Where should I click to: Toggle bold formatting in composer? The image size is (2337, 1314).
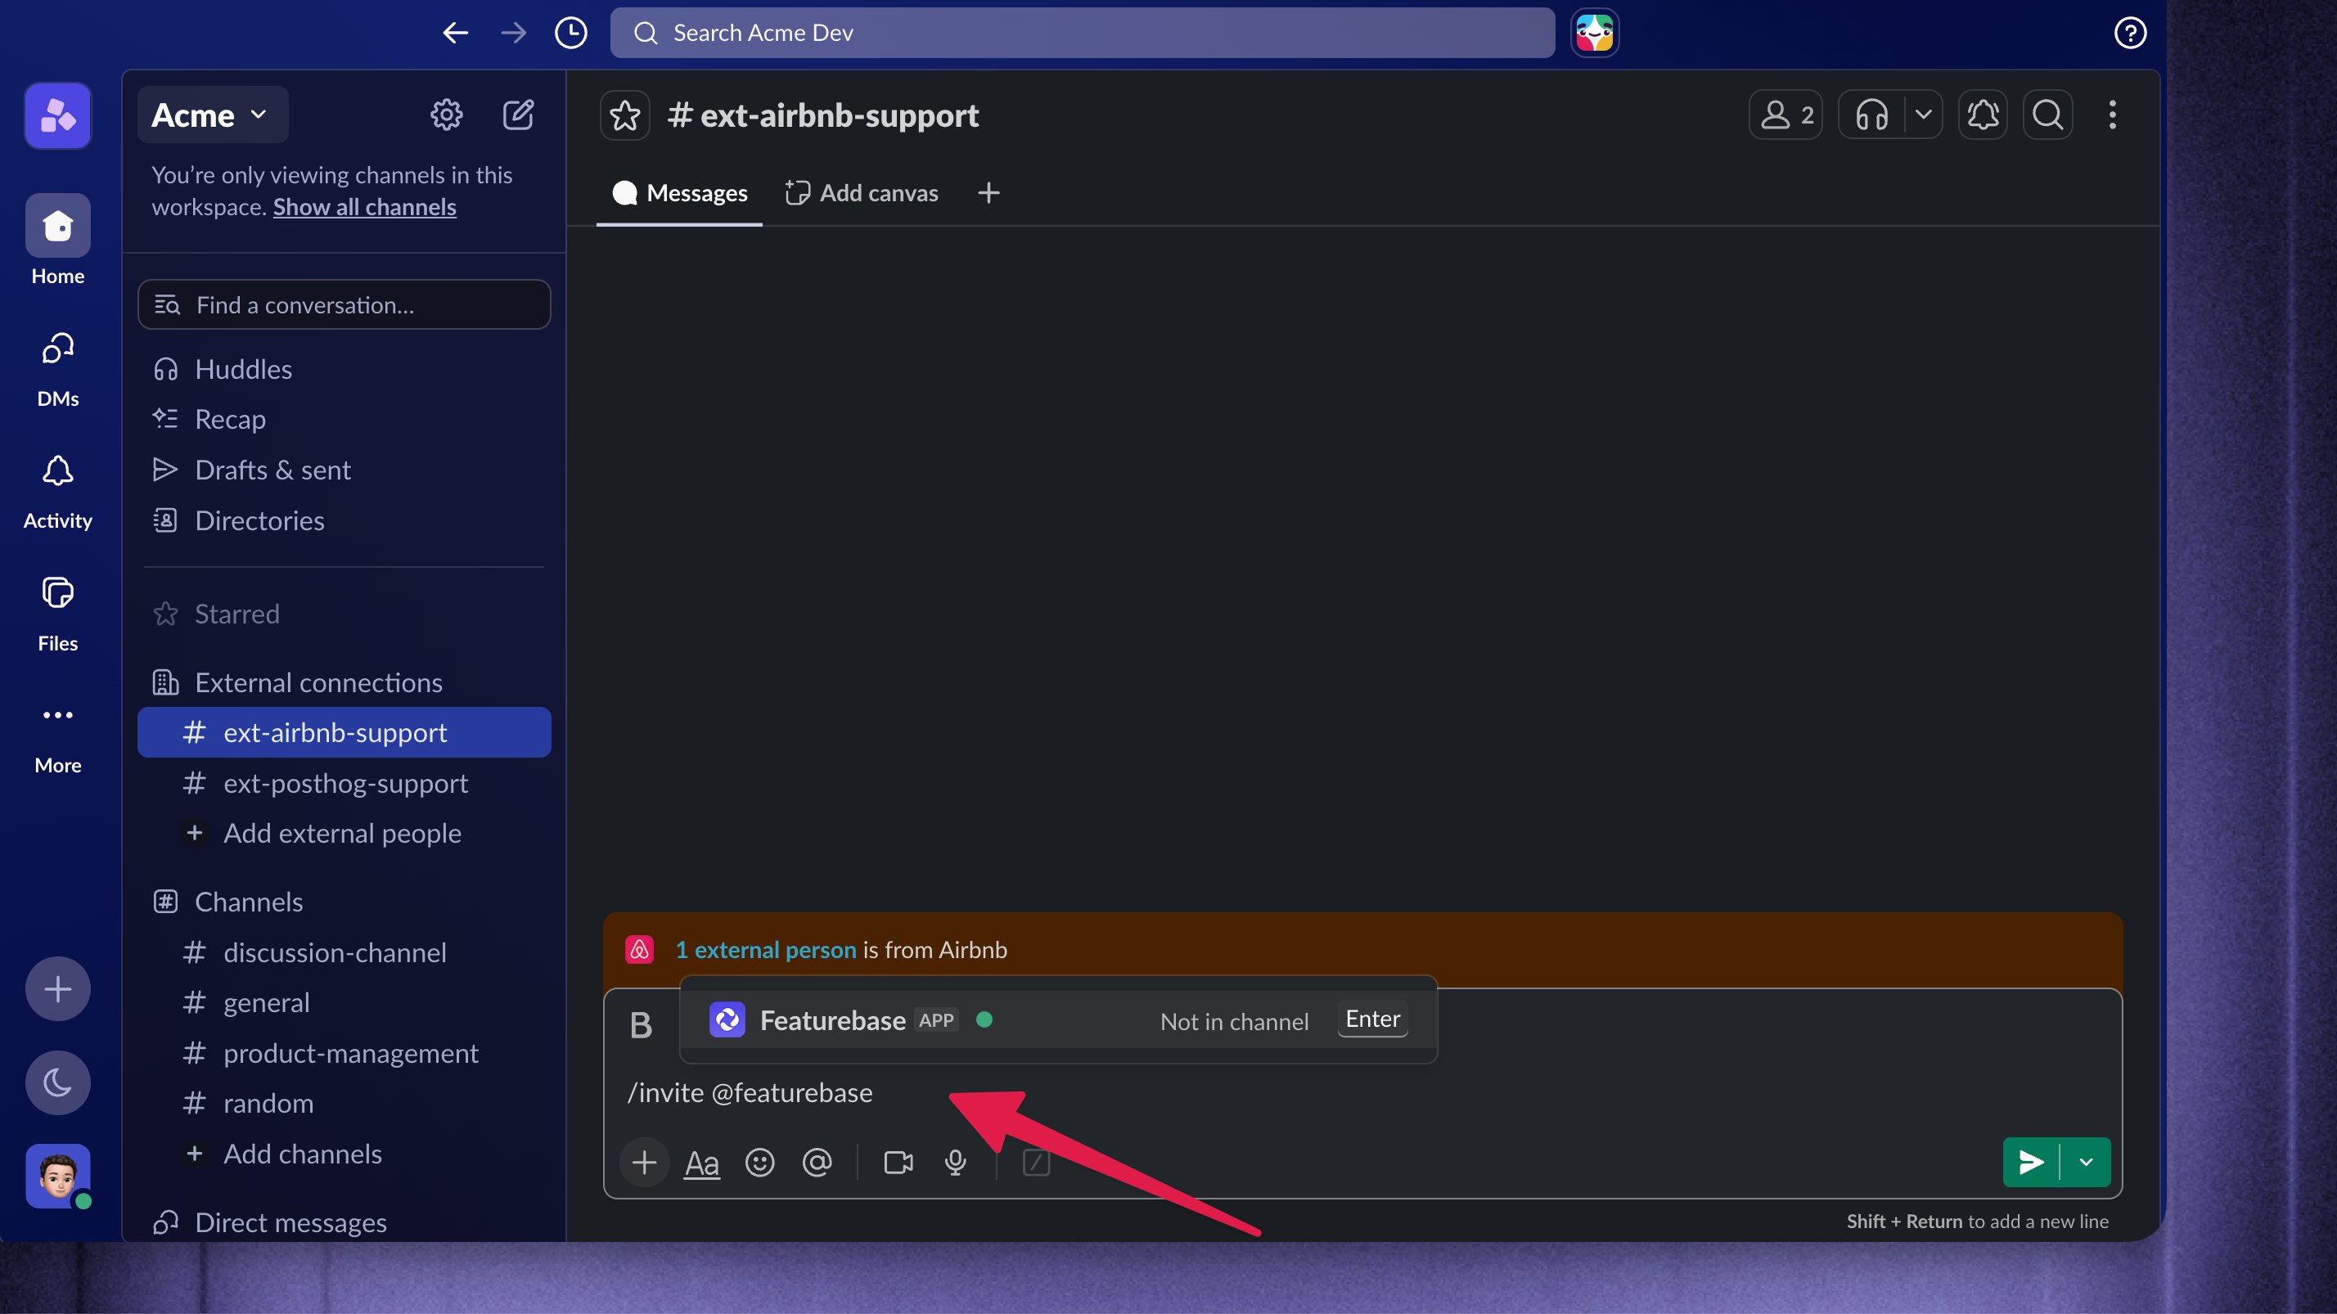coord(641,1024)
